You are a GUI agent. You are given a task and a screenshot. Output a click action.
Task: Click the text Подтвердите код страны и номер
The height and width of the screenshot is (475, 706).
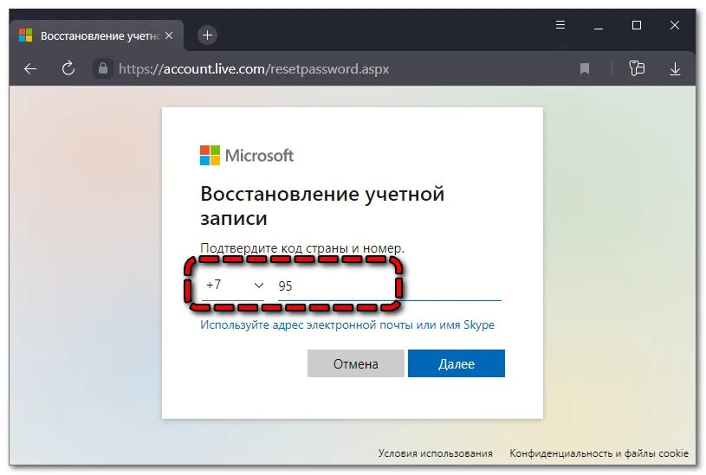(302, 247)
